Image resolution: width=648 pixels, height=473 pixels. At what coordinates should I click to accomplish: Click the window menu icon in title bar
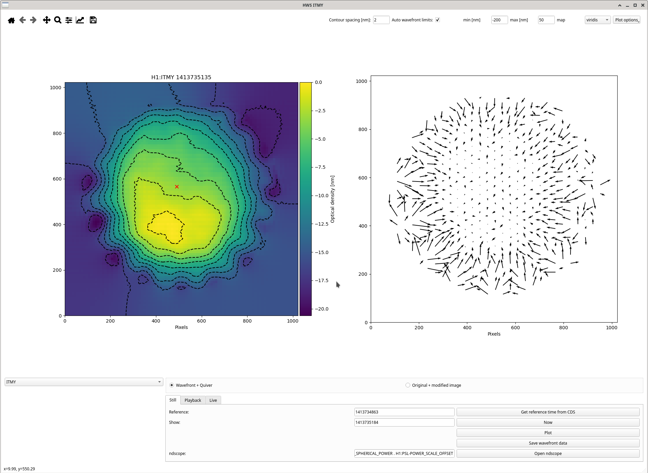point(5,5)
